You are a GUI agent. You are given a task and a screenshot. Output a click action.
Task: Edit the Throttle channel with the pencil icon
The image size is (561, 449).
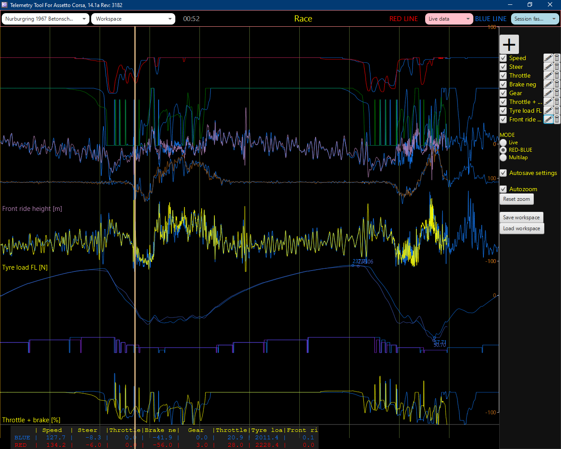coord(548,75)
